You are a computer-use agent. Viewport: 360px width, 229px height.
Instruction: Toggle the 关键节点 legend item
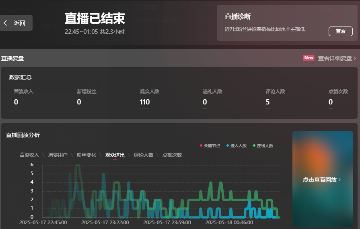point(210,145)
